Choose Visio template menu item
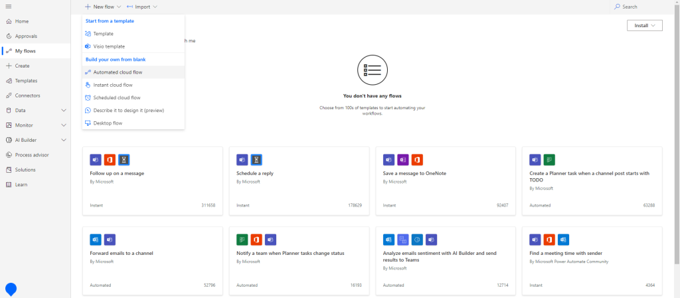Image resolution: width=680 pixels, height=298 pixels. [x=133, y=46]
